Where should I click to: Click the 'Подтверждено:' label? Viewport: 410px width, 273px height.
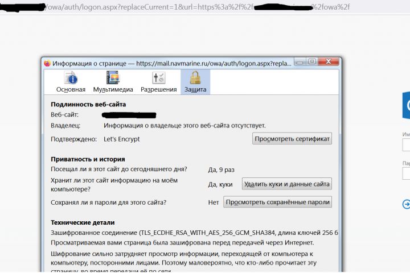[x=73, y=139]
